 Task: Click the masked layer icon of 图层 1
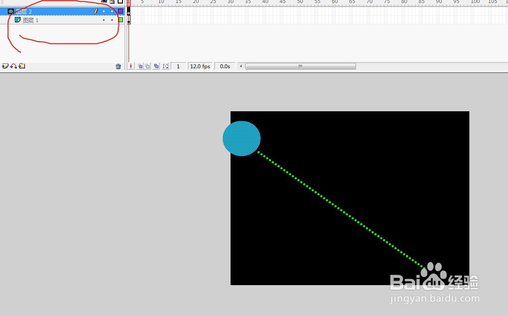click(x=18, y=20)
